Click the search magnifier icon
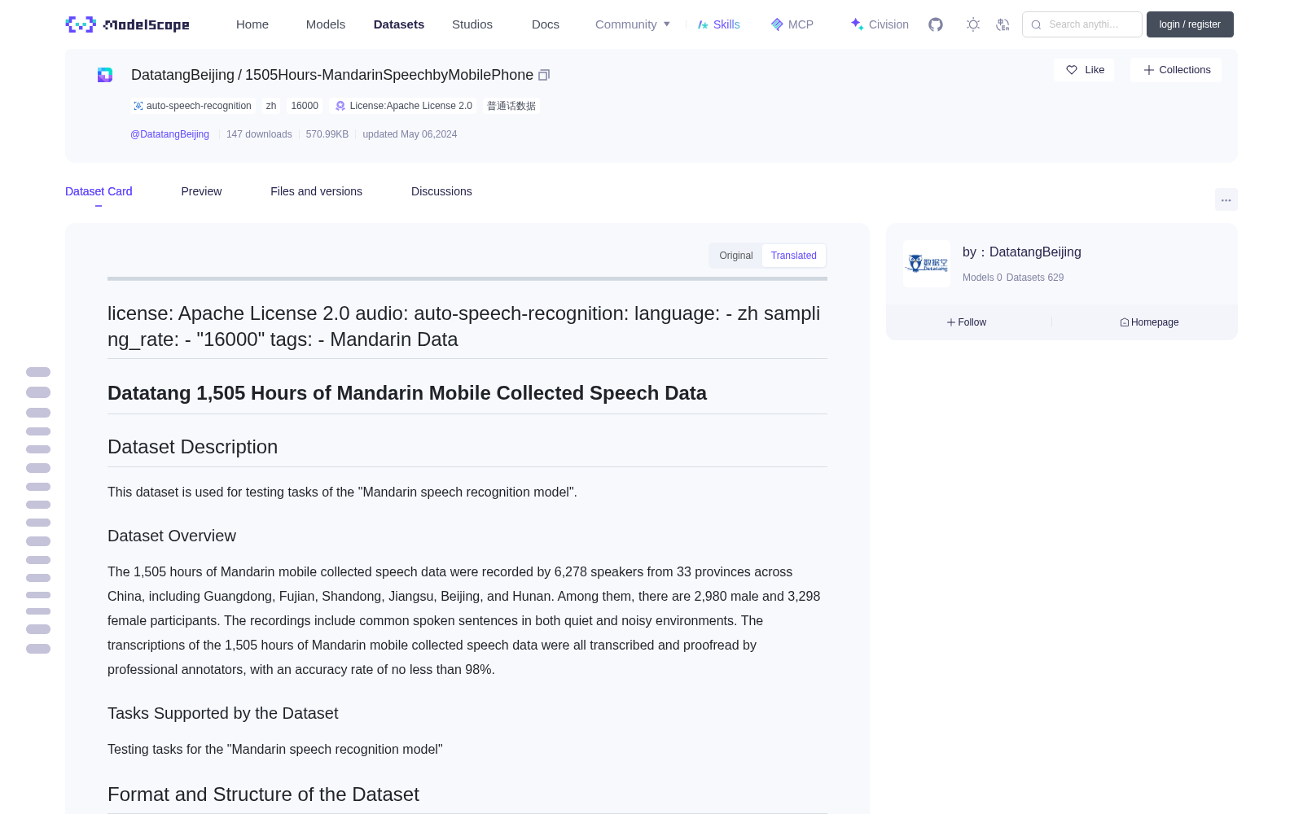This screenshot has width=1303, height=814. click(x=1036, y=24)
